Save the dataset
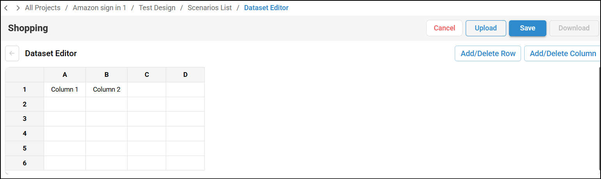The image size is (601, 179). [527, 28]
